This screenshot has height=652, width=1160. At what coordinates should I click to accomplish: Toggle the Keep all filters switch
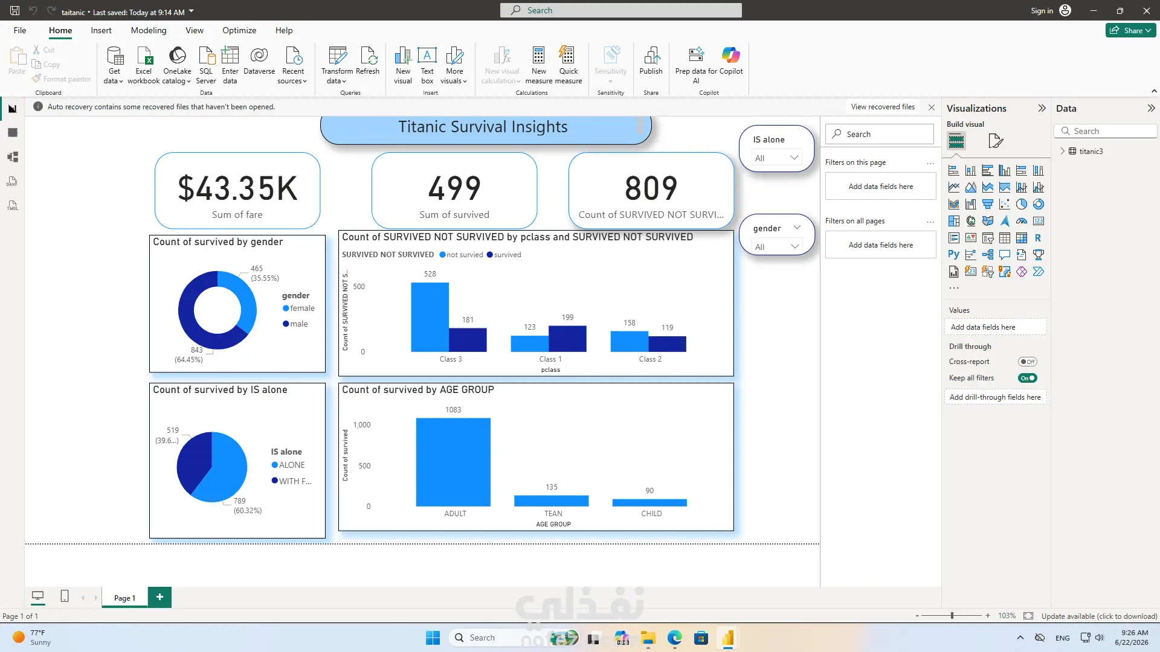click(x=1027, y=378)
